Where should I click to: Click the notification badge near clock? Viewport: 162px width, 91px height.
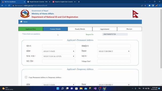coord(159,88)
